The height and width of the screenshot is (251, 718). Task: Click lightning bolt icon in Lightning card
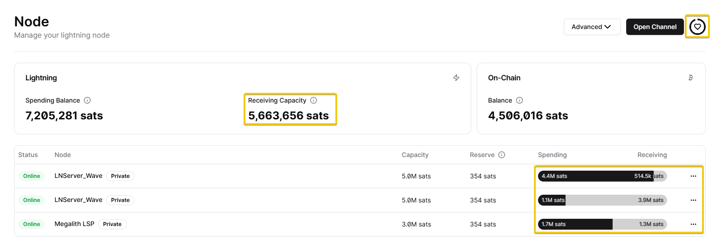(456, 78)
